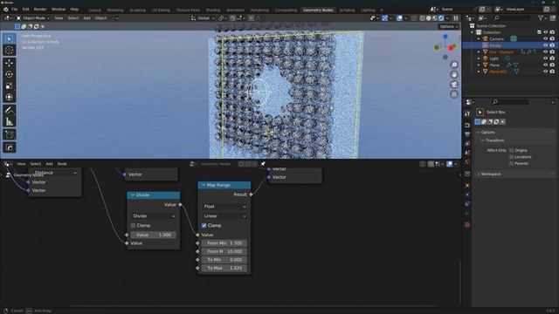Open the Window menu
The image size is (559, 314).
[59, 10]
